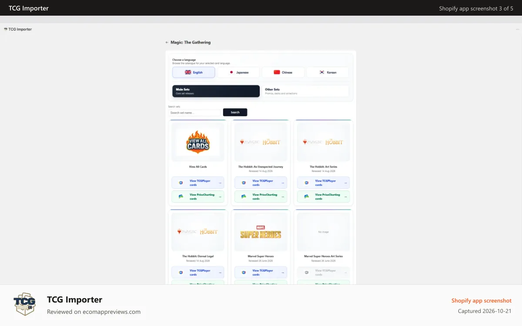
Task: Click the greyed TCGPlayer button for Marvel Art Series
Action: (323, 272)
